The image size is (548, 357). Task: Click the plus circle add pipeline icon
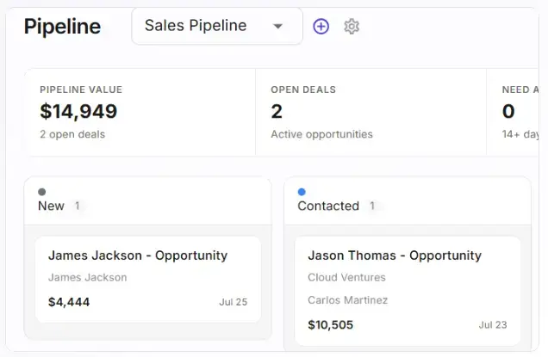pos(321,27)
